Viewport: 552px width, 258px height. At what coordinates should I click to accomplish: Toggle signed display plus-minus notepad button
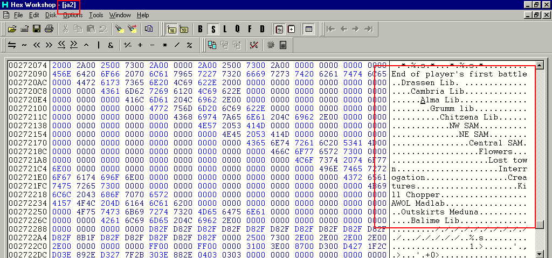point(279,29)
